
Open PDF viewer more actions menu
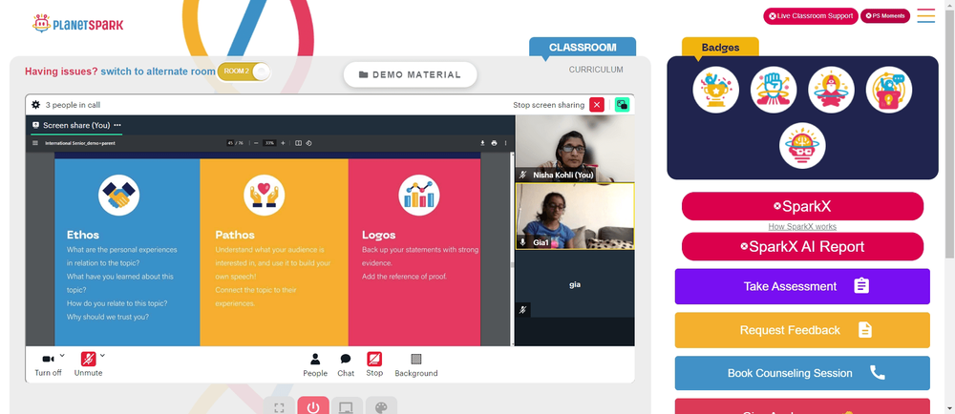click(505, 143)
